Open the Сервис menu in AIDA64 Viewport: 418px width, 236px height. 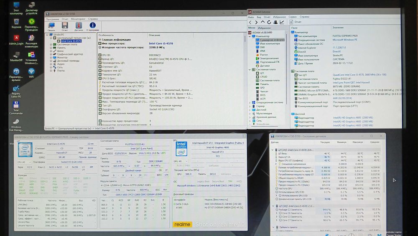(293, 17)
